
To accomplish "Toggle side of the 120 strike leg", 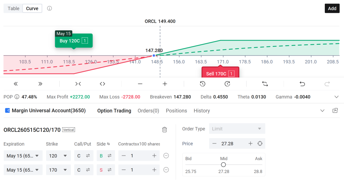I will coord(106,156).
